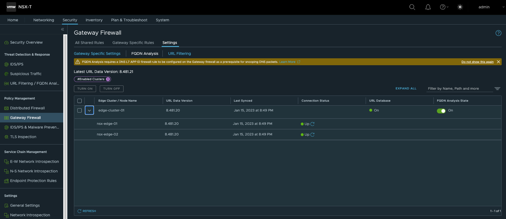Go to the Home tab

coord(13,20)
